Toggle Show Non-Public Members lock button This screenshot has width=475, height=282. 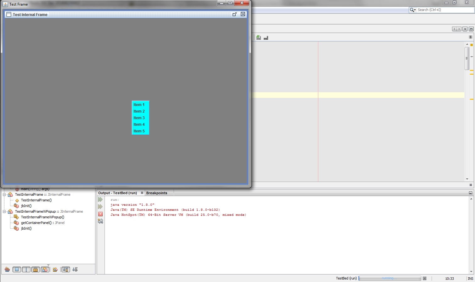click(35, 269)
